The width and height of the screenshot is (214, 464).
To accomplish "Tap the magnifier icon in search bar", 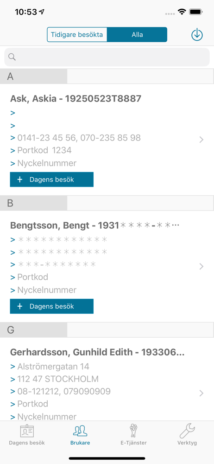I will 12,57.
